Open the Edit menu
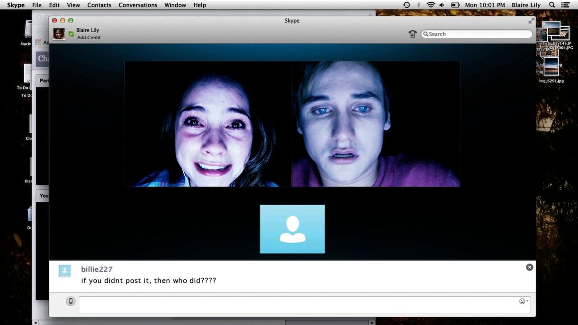 tap(54, 5)
